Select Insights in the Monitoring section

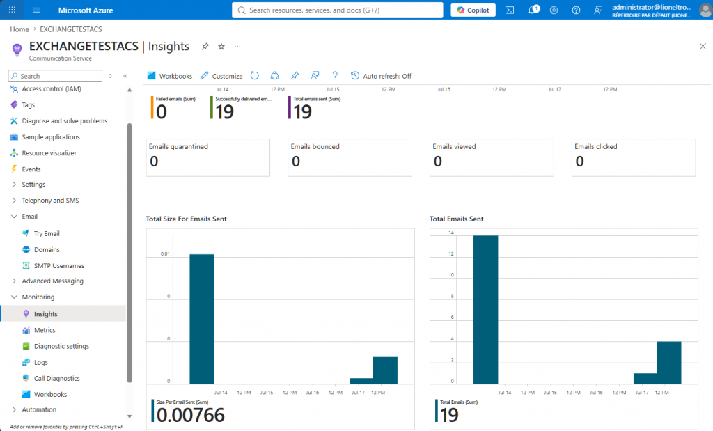46,314
